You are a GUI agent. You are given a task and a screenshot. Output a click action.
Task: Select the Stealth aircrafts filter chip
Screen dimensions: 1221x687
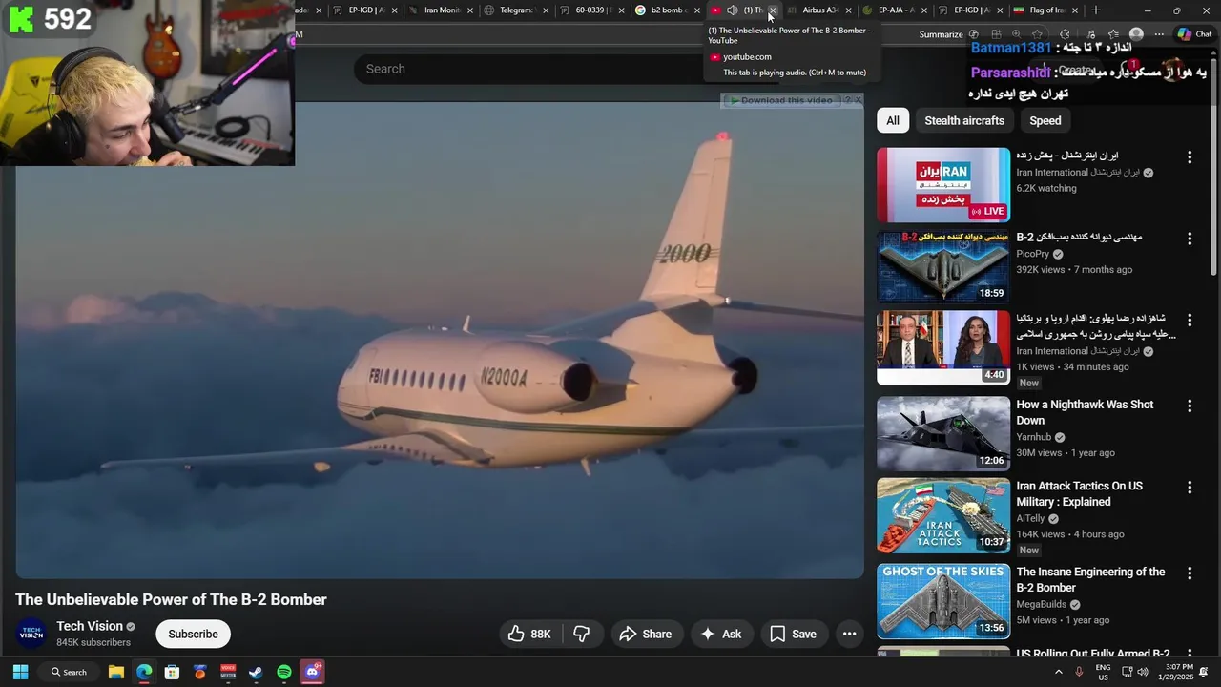pyautogui.click(x=963, y=120)
